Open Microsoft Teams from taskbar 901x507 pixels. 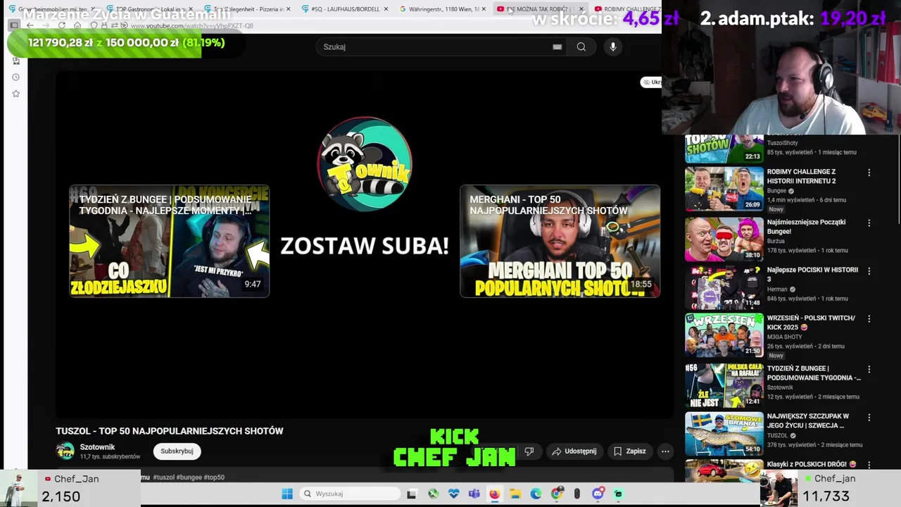[x=474, y=494]
